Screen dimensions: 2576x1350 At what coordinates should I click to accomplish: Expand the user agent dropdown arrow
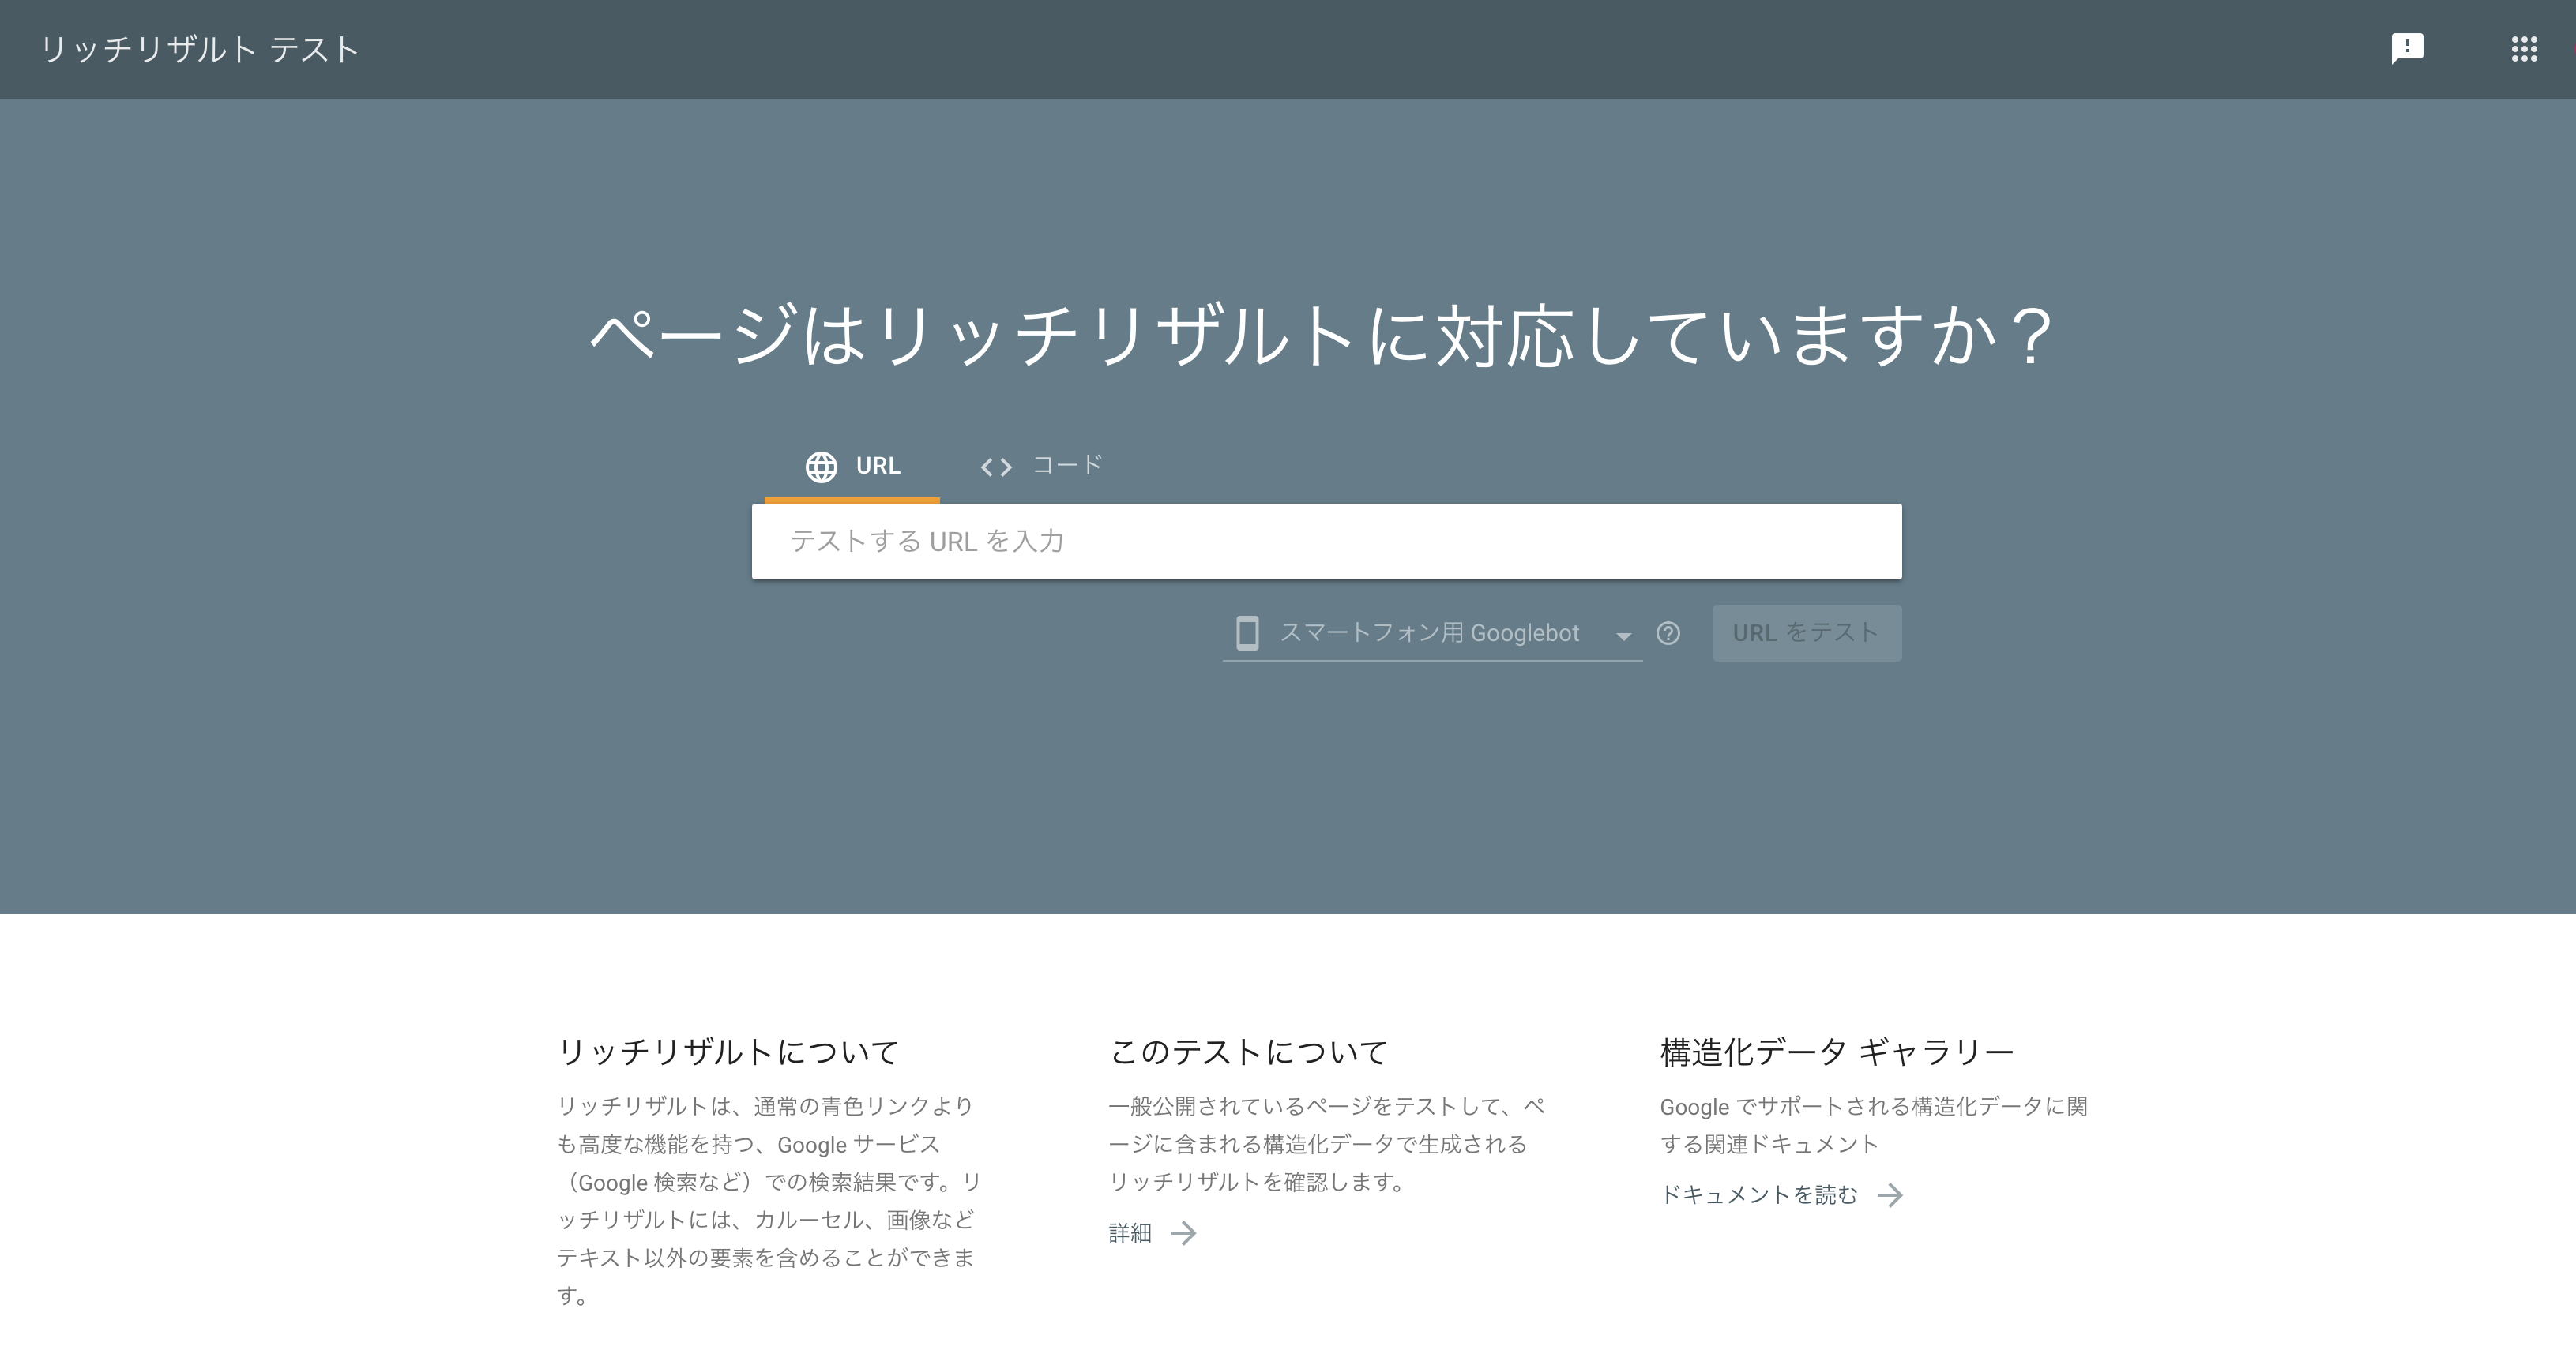coord(1624,636)
